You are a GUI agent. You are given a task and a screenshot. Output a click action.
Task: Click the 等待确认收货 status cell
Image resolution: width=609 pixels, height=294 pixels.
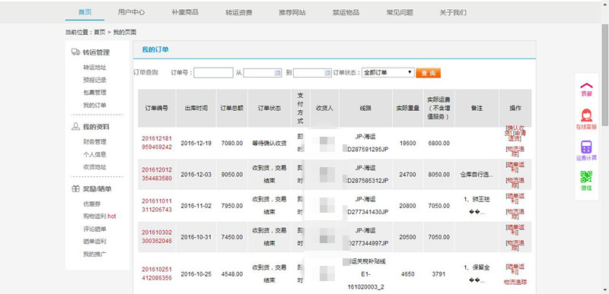(269, 143)
